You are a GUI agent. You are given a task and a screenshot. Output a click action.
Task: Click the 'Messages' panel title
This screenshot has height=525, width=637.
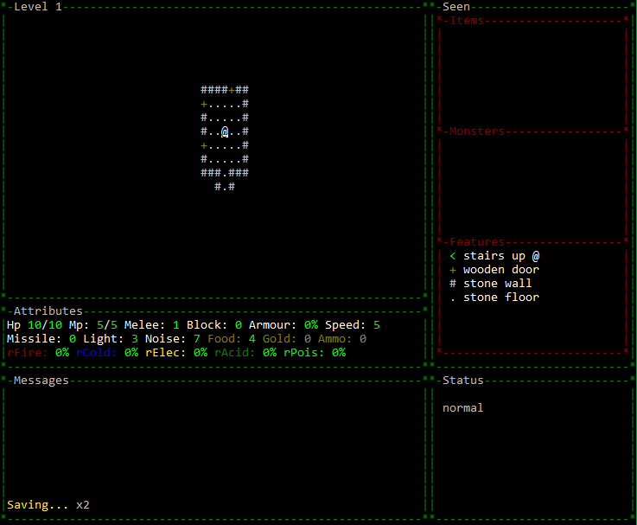pyautogui.click(x=41, y=381)
